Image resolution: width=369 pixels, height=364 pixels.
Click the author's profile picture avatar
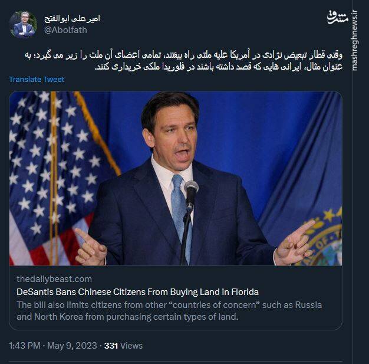23,24
